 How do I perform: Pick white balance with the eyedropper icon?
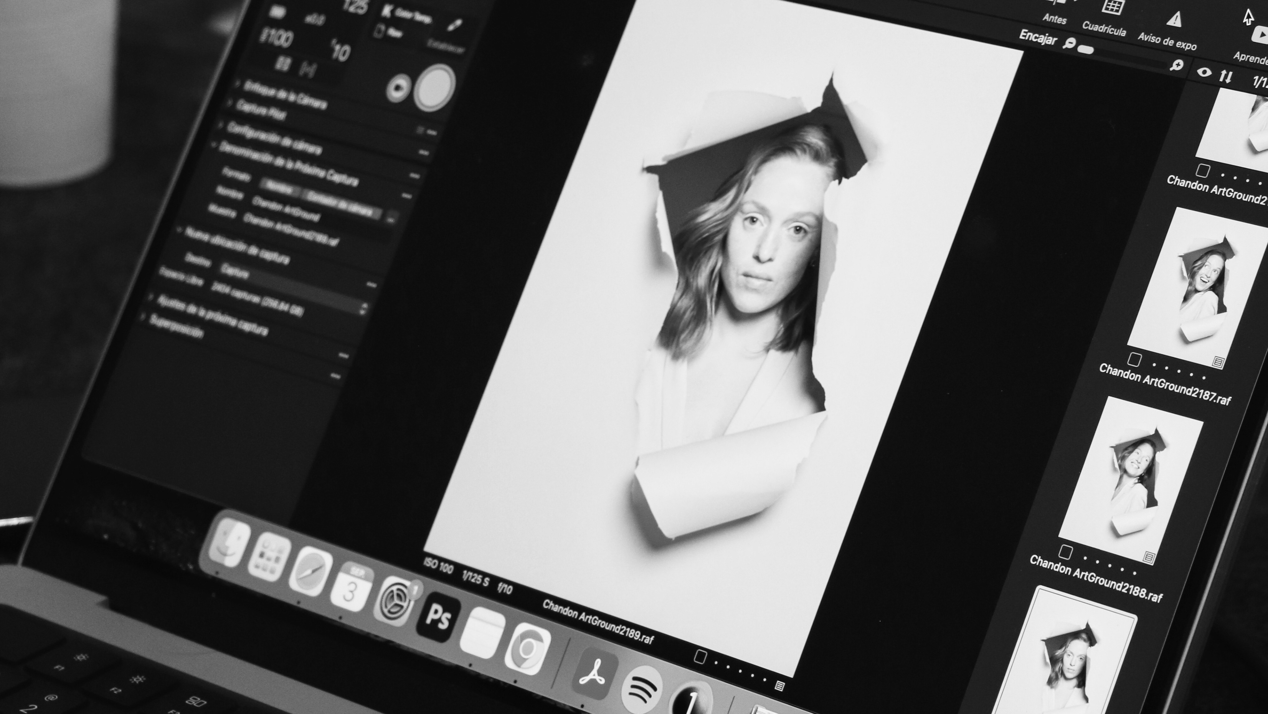tap(455, 25)
